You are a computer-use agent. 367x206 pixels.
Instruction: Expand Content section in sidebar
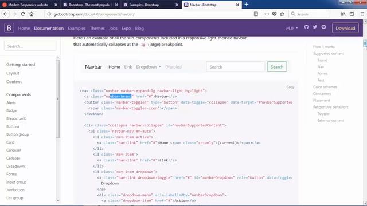(x=14, y=81)
